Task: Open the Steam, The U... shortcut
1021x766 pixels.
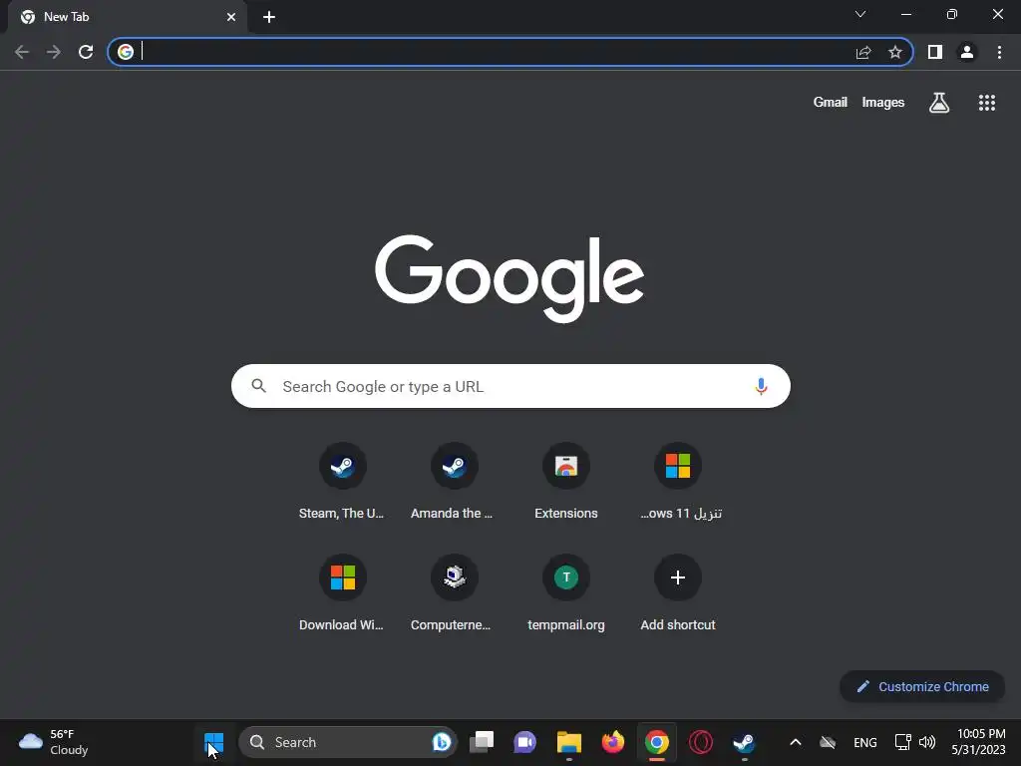Action: click(x=342, y=484)
